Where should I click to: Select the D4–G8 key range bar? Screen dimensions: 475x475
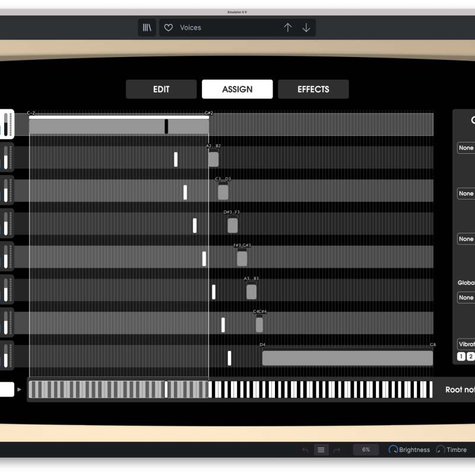click(347, 358)
